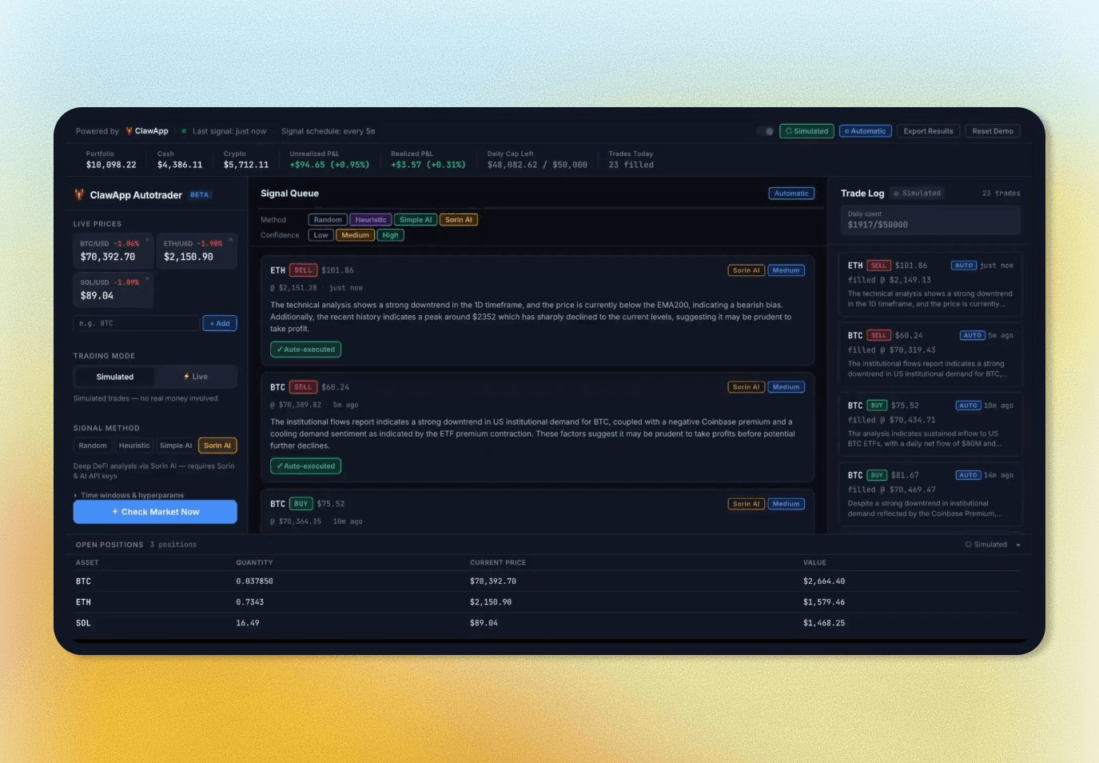
Task: Click the ClawApp Autotrader lobster logo
Action: pyautogui.click(x=79, y=194)
